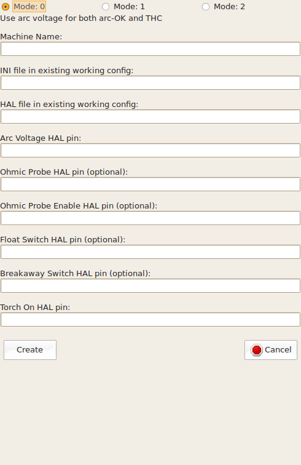This screenshot has width=301, height=465.
Task: Select the Mode: 1 radio button
Action: click(x=106, y=7)
